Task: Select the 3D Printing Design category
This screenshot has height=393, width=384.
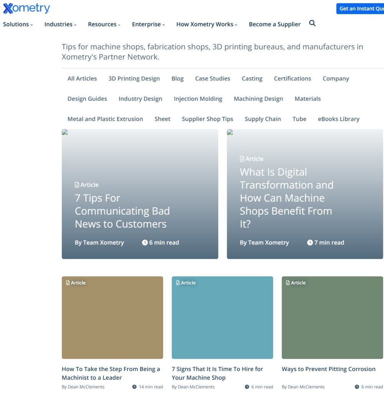Action: tap(134, 78)
